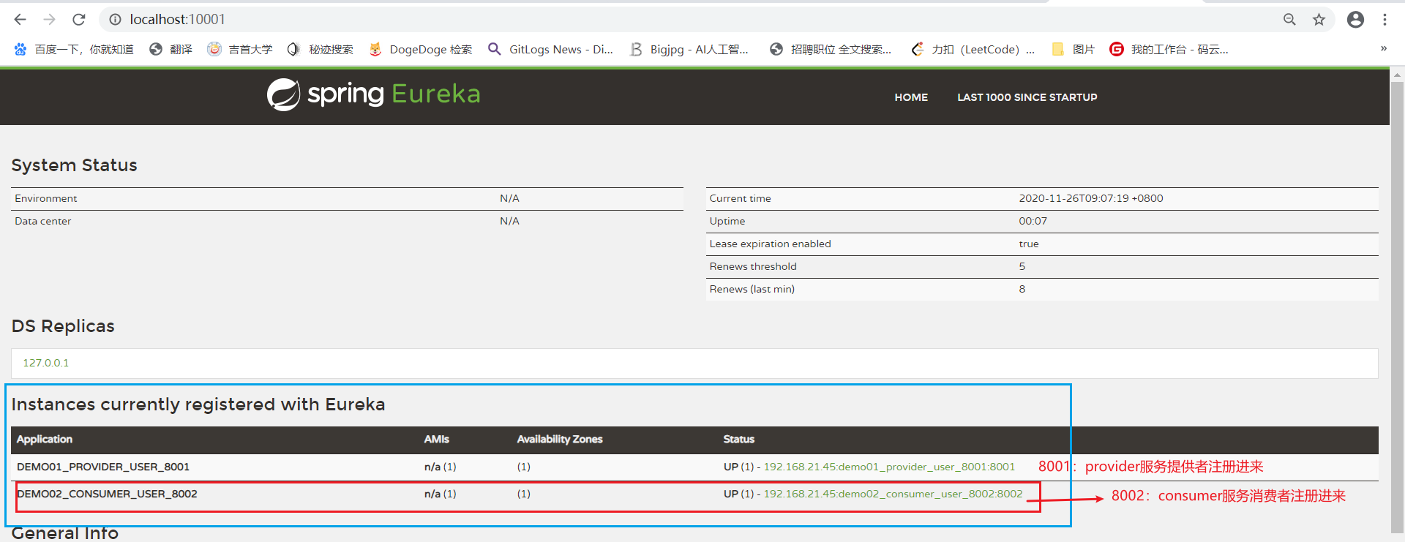This screenshot has width=1405, height=542.
Task: Click the Data center row label
Action: [x=43, y=221]
